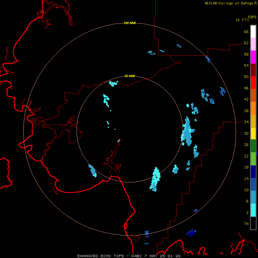Screen dimensions: 258x258
Task: Click the '6' scale value
Action: [x=247, y=201]
